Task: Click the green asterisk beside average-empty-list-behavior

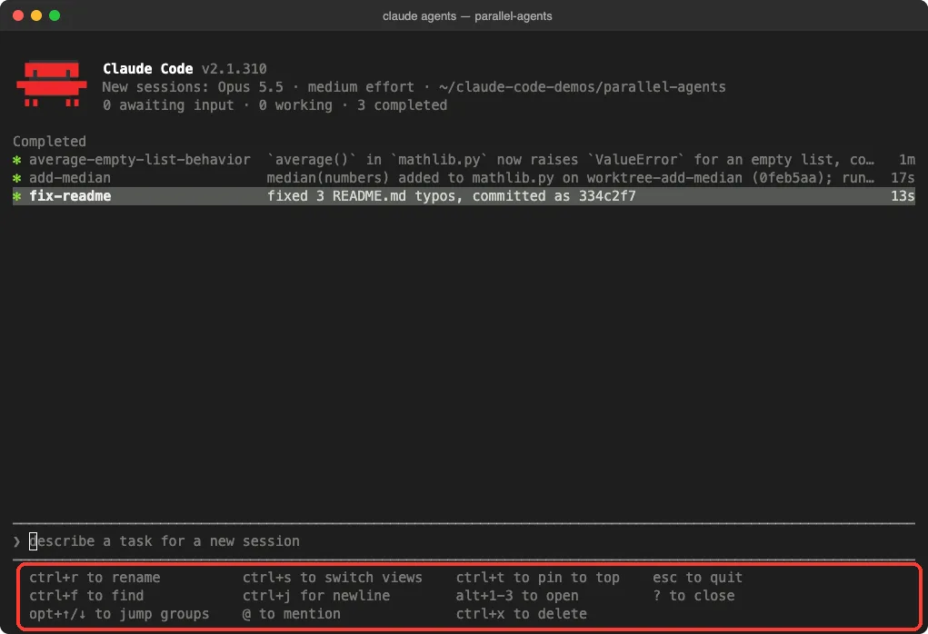Action: pyautogui.click(x=17, y=160)
